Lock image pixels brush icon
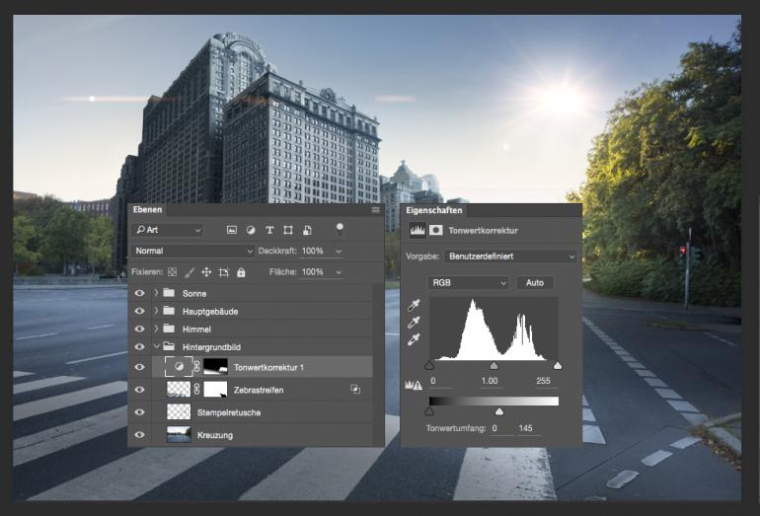The width and height of the screenshot is (760, 516). point(190,272)
